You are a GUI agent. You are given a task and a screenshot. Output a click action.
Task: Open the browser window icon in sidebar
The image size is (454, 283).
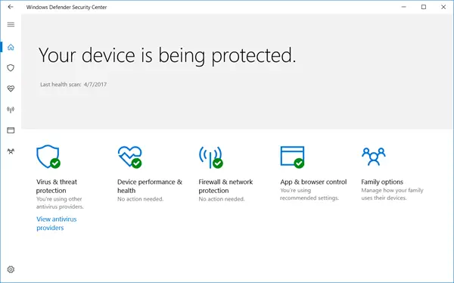tap(11, 130)
